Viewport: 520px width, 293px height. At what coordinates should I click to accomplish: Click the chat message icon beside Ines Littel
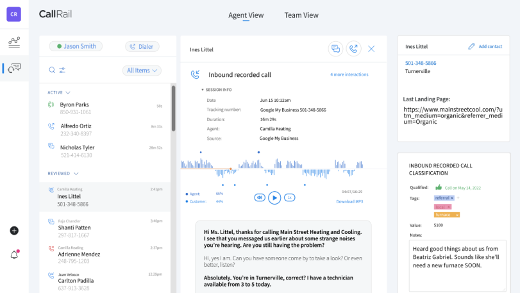coord(335,49)
